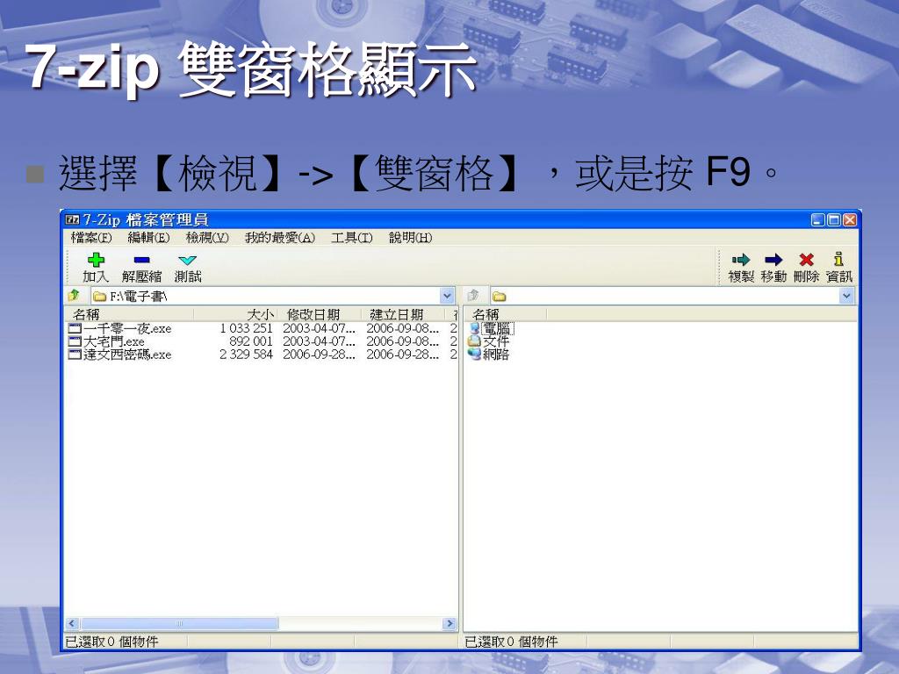Click left pane status 已選取 0 個物件
The image size is (899, 674).
111,642
